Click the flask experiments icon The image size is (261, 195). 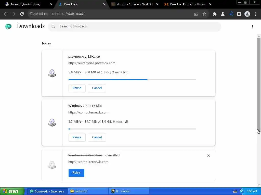click(x=223, y=14)
